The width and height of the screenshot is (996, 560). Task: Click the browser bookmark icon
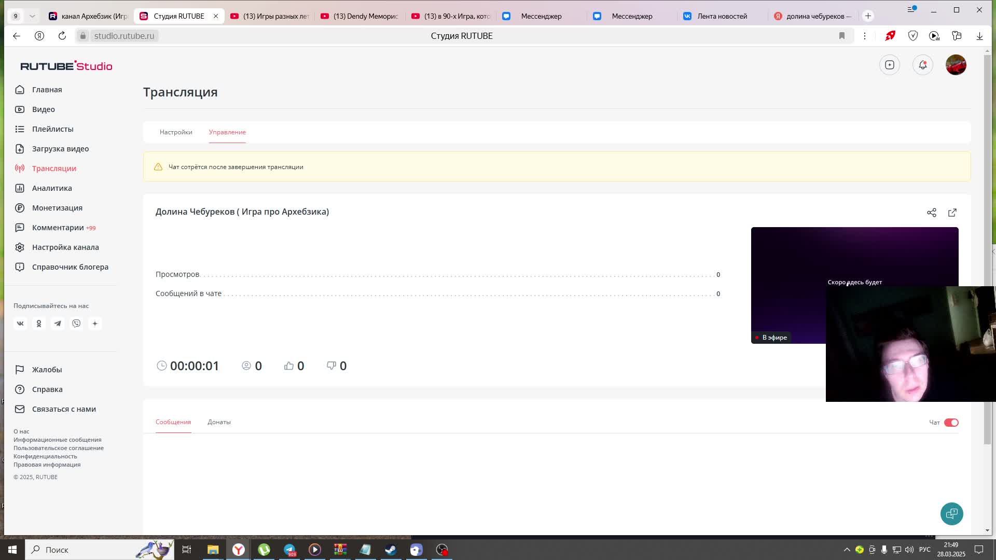click(x=842, y=36)
